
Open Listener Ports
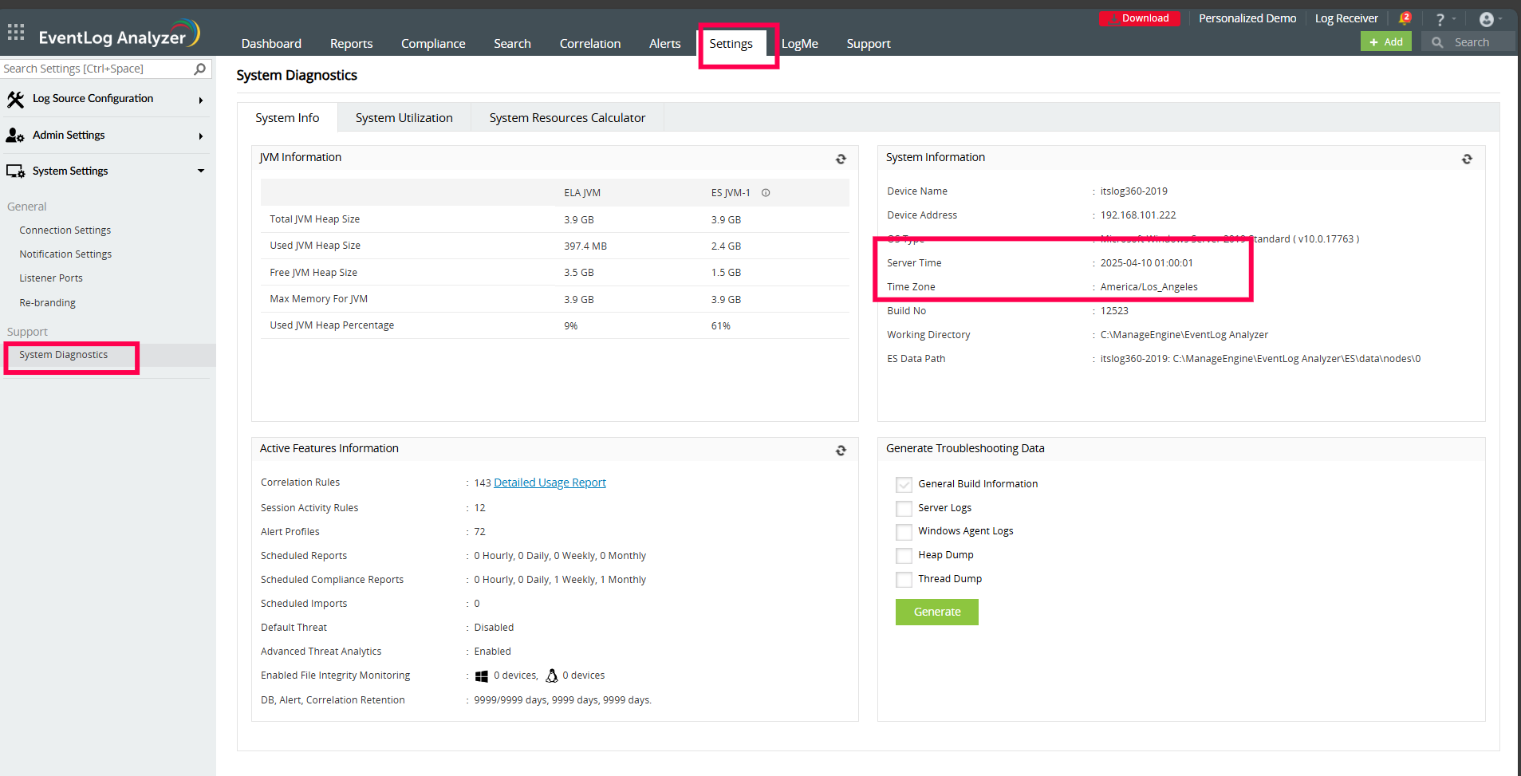pyautogui.click(x=51, y=278)
